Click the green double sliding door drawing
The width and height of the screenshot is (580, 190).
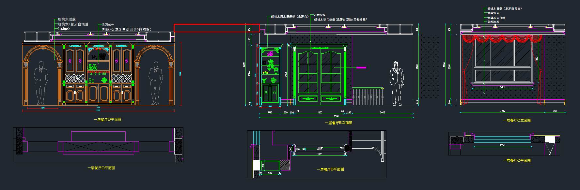[320, 75]
